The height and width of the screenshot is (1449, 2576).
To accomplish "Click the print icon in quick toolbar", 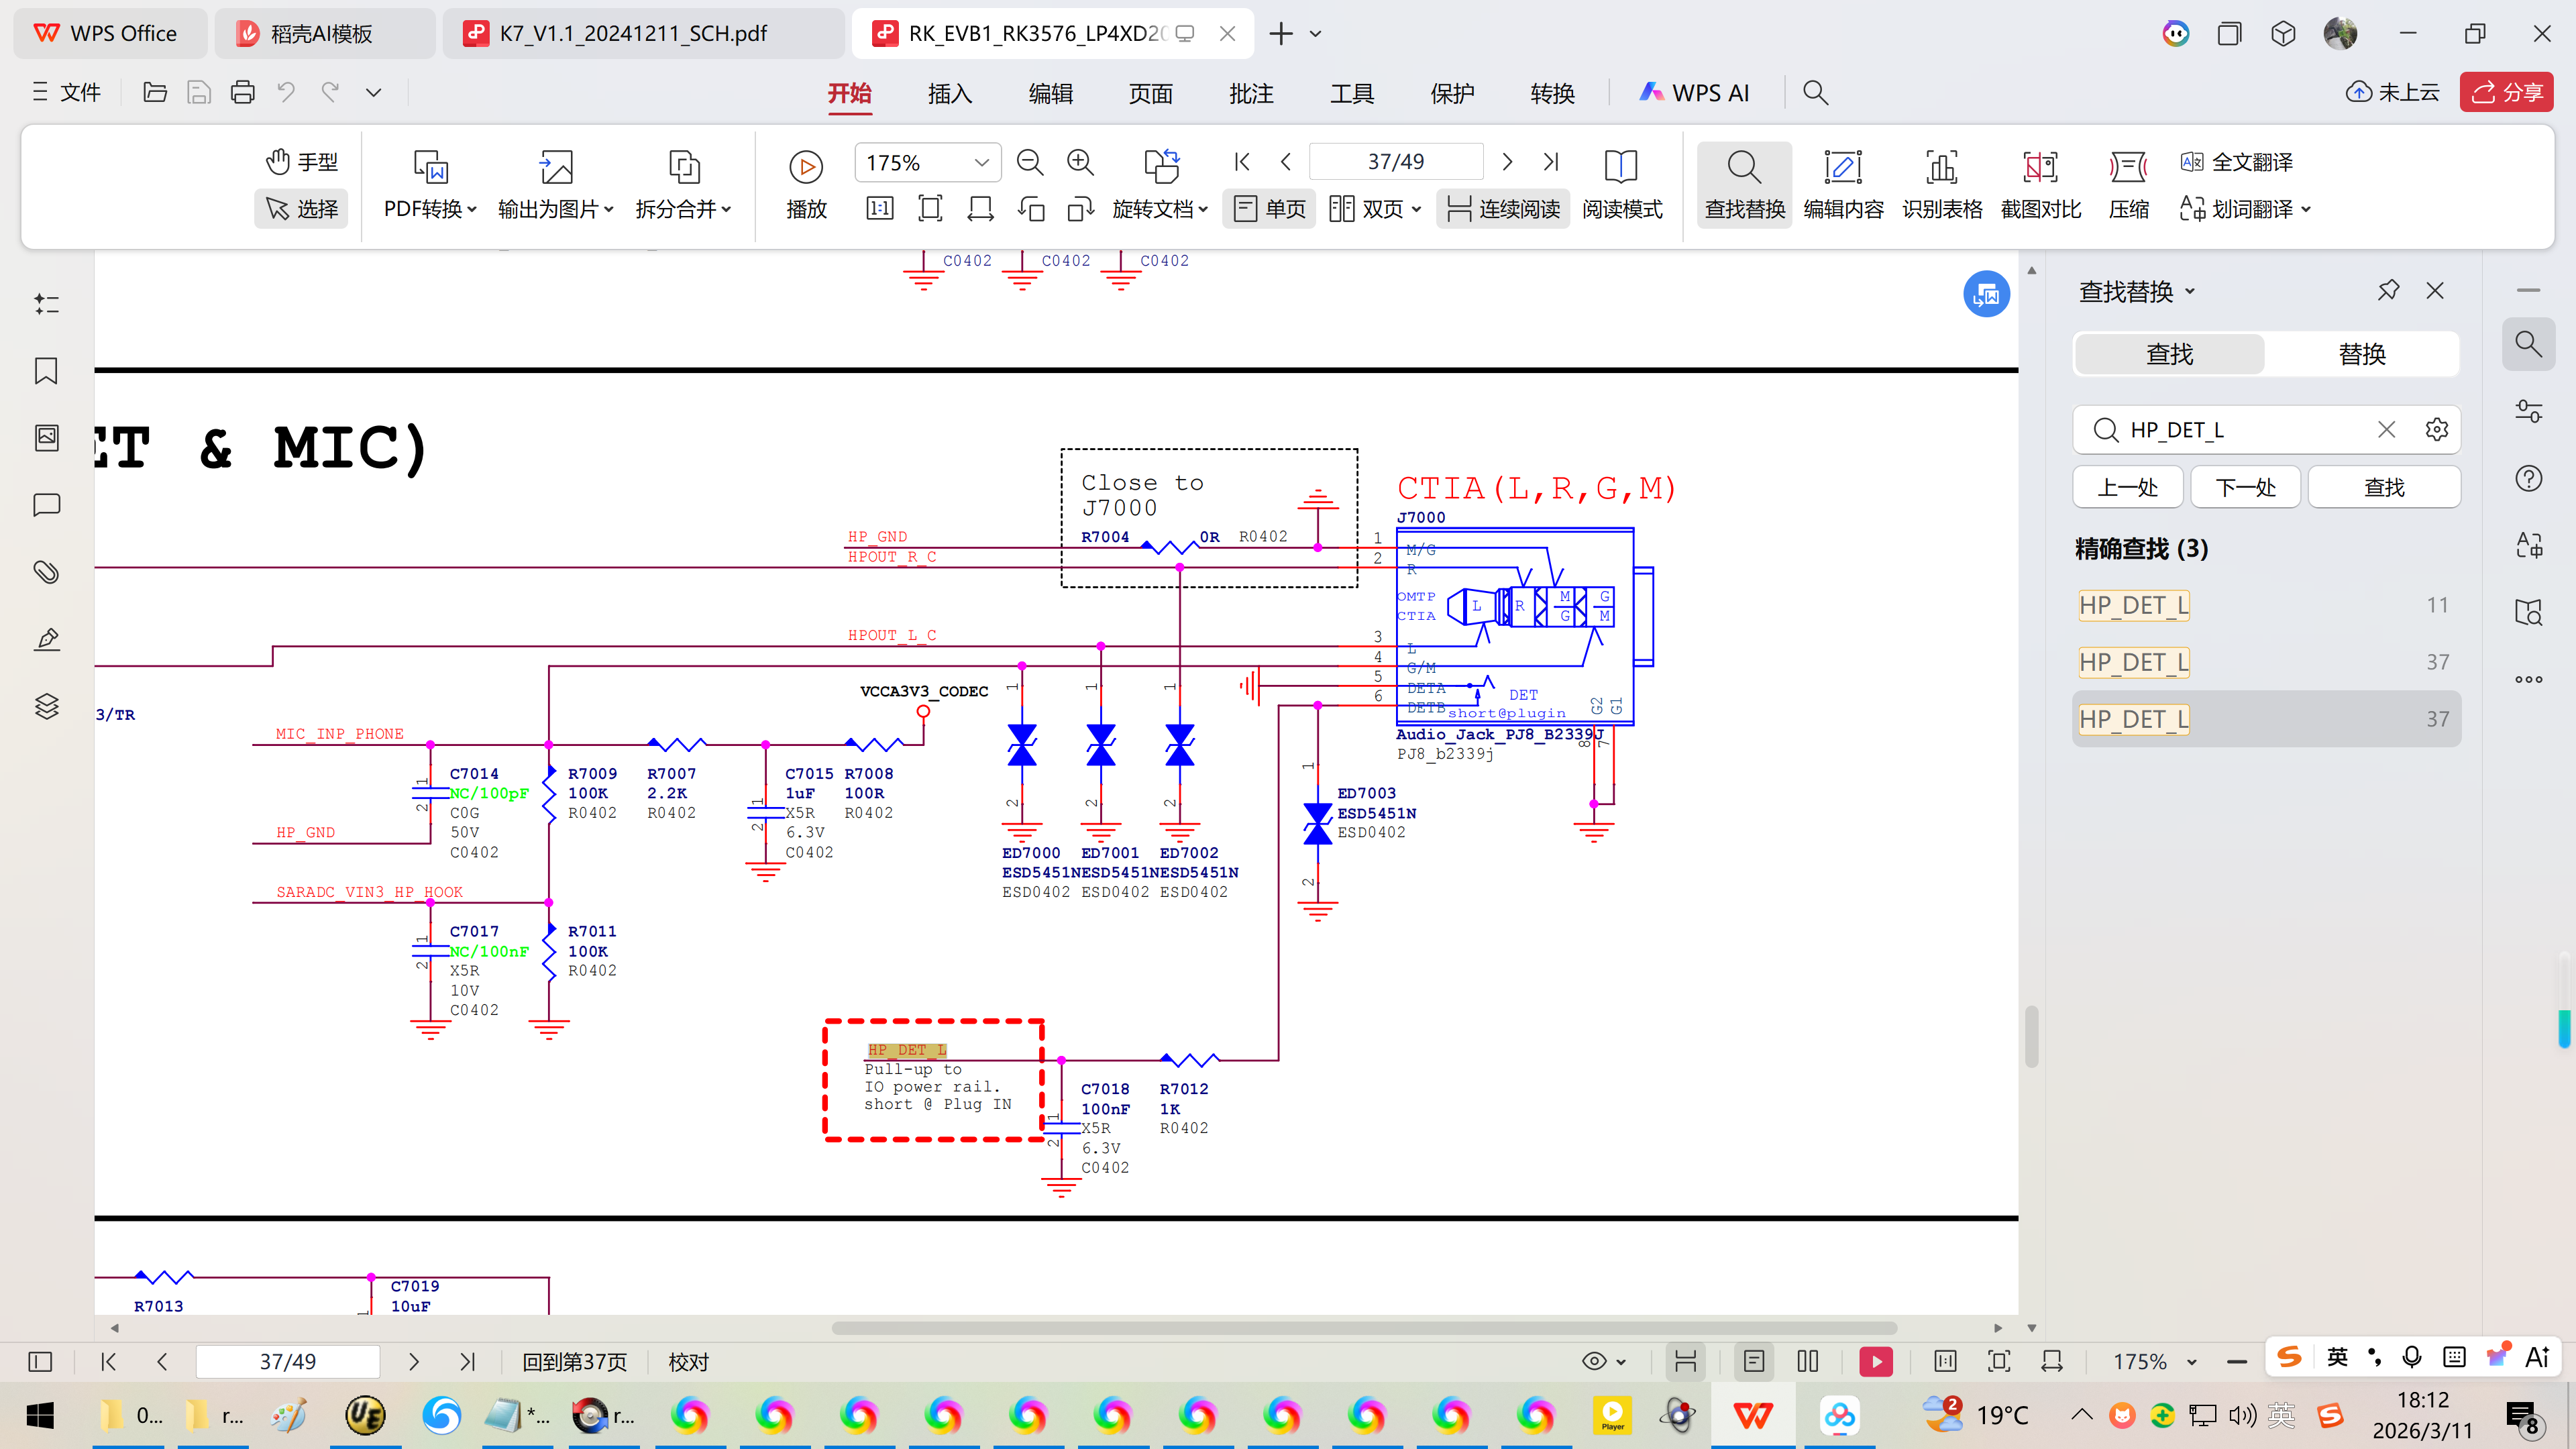I will pos(242,93).
